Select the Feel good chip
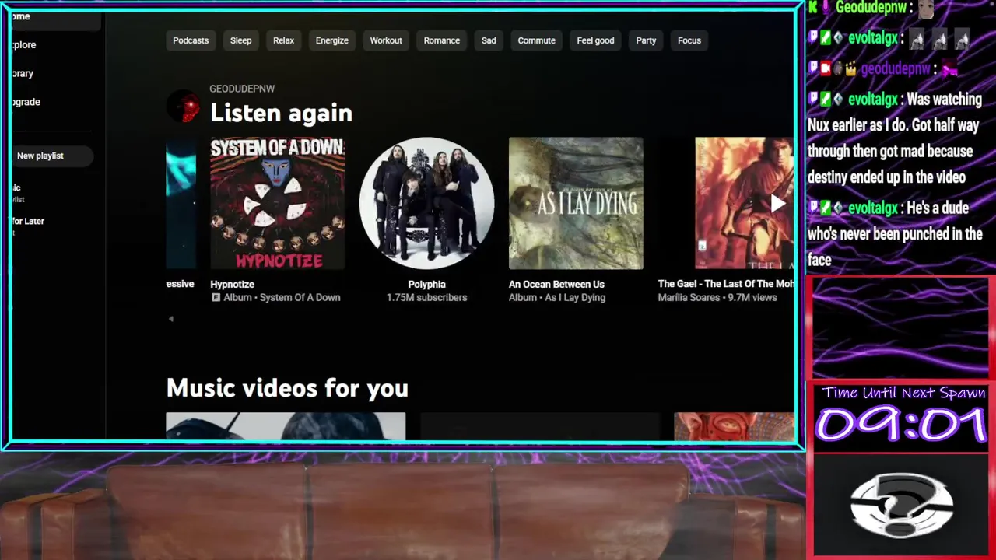The image size is (996, 560). coord(595,40)
